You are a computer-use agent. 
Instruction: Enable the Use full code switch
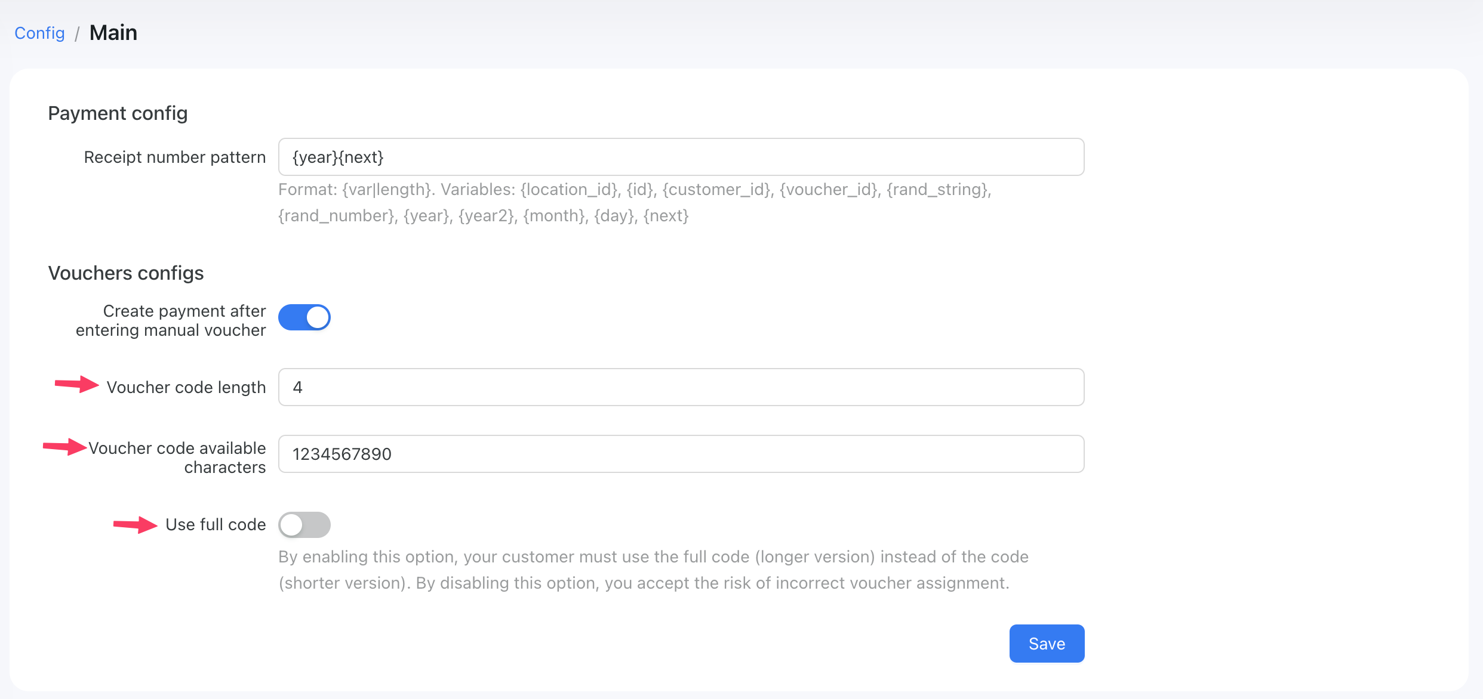point(304,525)
